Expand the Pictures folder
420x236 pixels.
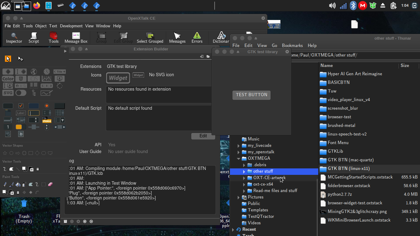tap(238, 197)
